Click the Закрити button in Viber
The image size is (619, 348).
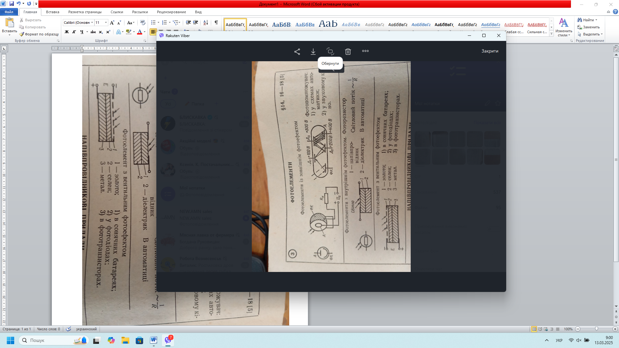(x=490, y=51)
